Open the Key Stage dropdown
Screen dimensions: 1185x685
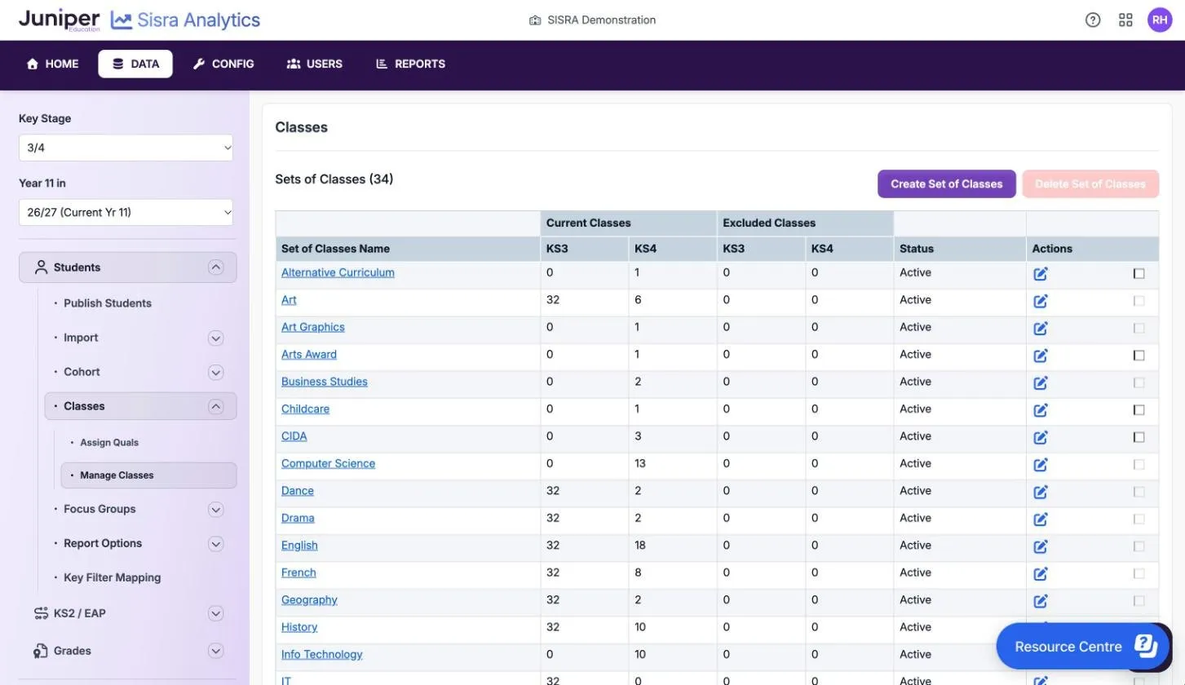tap(126, 148)
